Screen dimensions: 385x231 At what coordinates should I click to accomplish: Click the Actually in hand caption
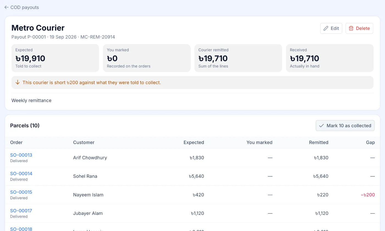[x=305, y=66]
